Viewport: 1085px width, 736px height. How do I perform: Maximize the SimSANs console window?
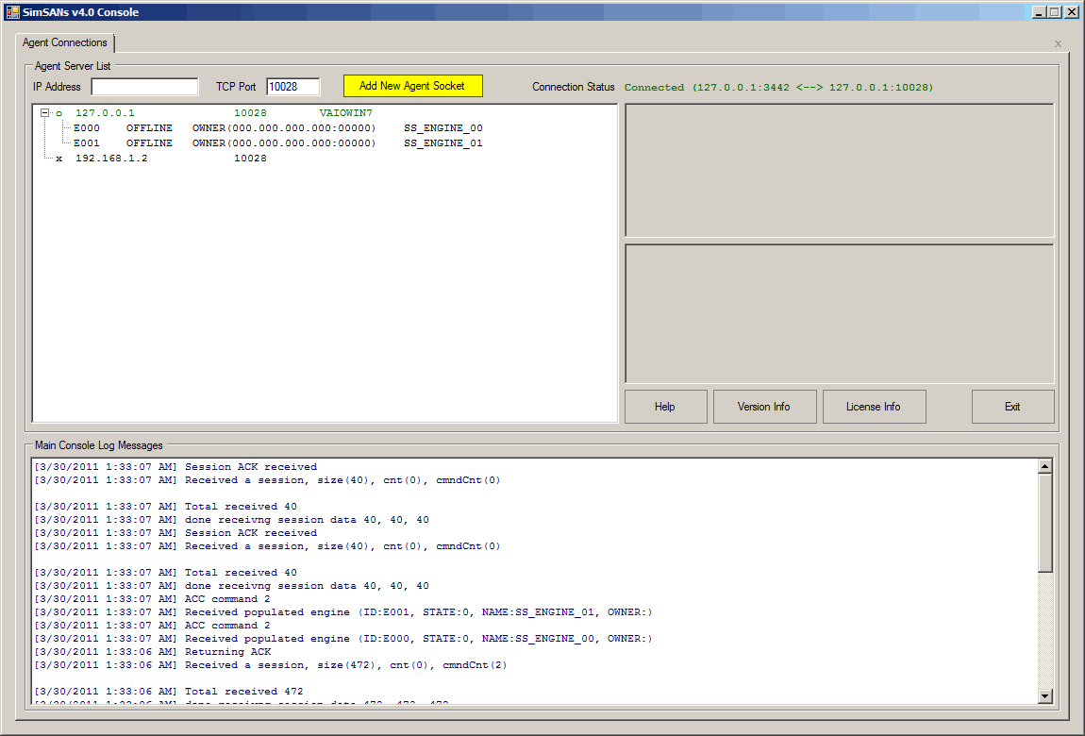coord(1055,12)
